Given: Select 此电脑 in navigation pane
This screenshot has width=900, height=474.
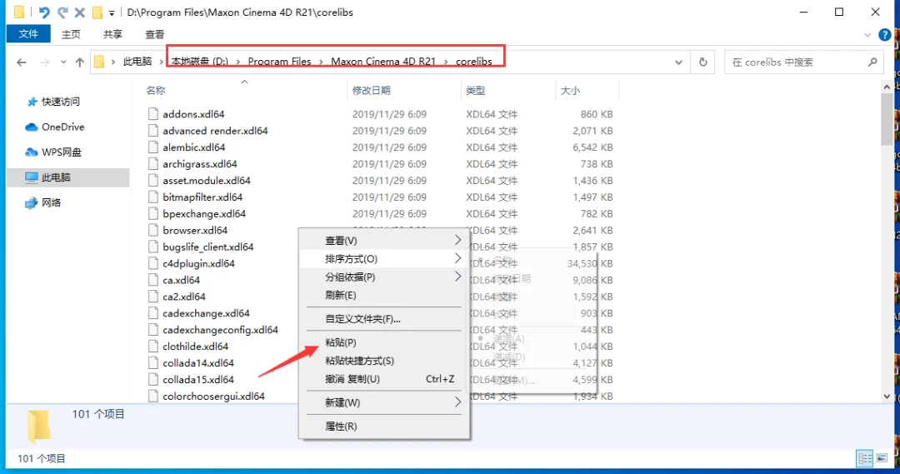Looking at the screenshot, I should 67,177.
